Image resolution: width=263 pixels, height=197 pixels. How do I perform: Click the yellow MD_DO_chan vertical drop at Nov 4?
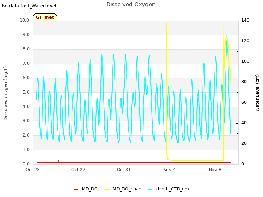pyautogui.click(x=167, y=91)
